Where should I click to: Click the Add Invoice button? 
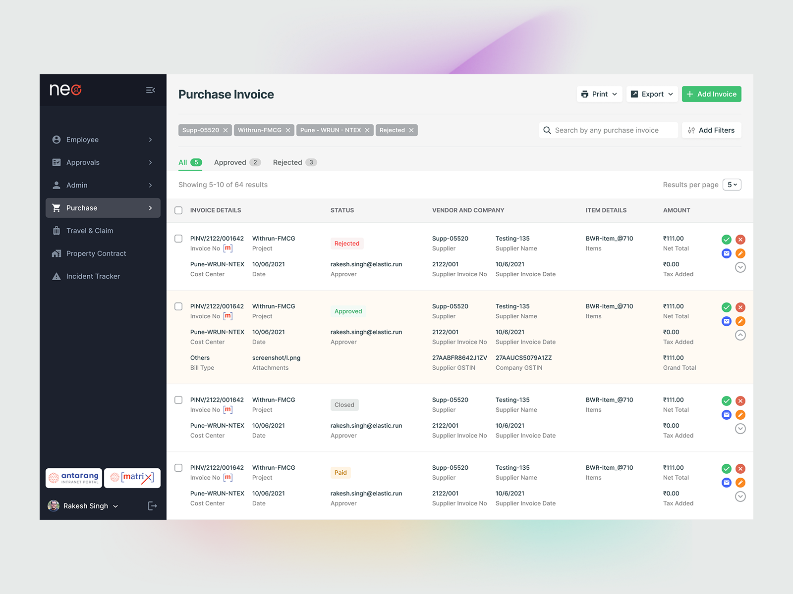click(x=711, y=94)
